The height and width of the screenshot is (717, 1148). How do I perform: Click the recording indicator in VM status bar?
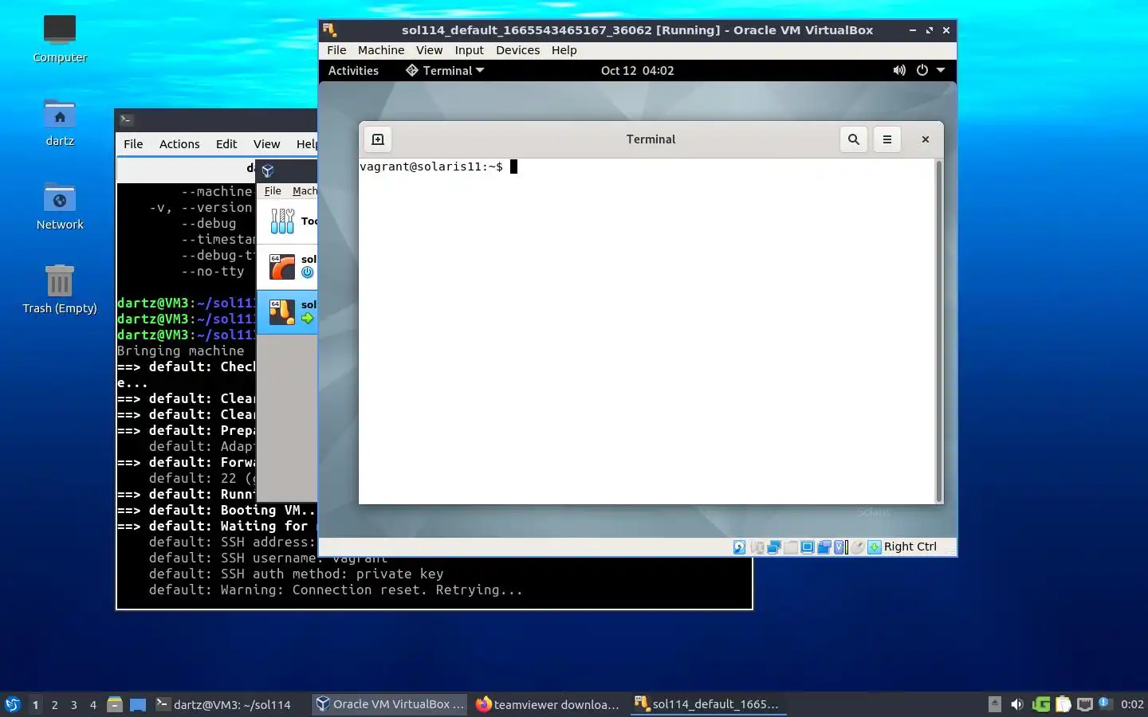pos(824,547)
